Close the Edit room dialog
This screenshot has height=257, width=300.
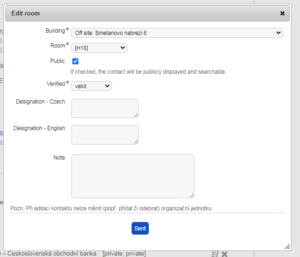coord(282,14)
